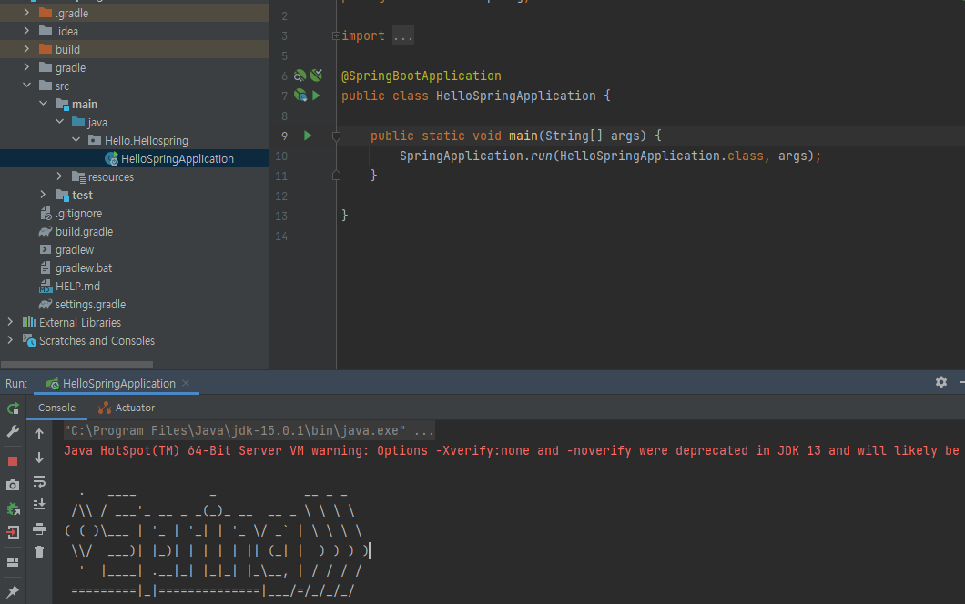This screenshot has width=965, height=604.
Task: Print console output using printer icon
Action: tap(39, 529)
